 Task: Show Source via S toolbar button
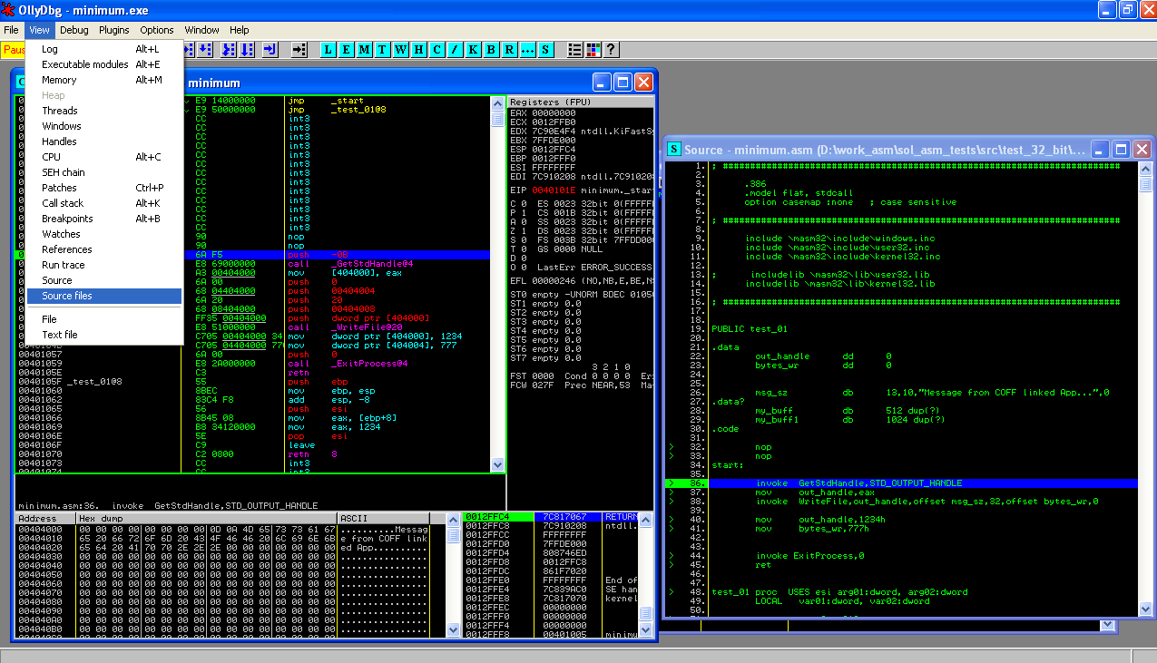[x=545, y=49]
